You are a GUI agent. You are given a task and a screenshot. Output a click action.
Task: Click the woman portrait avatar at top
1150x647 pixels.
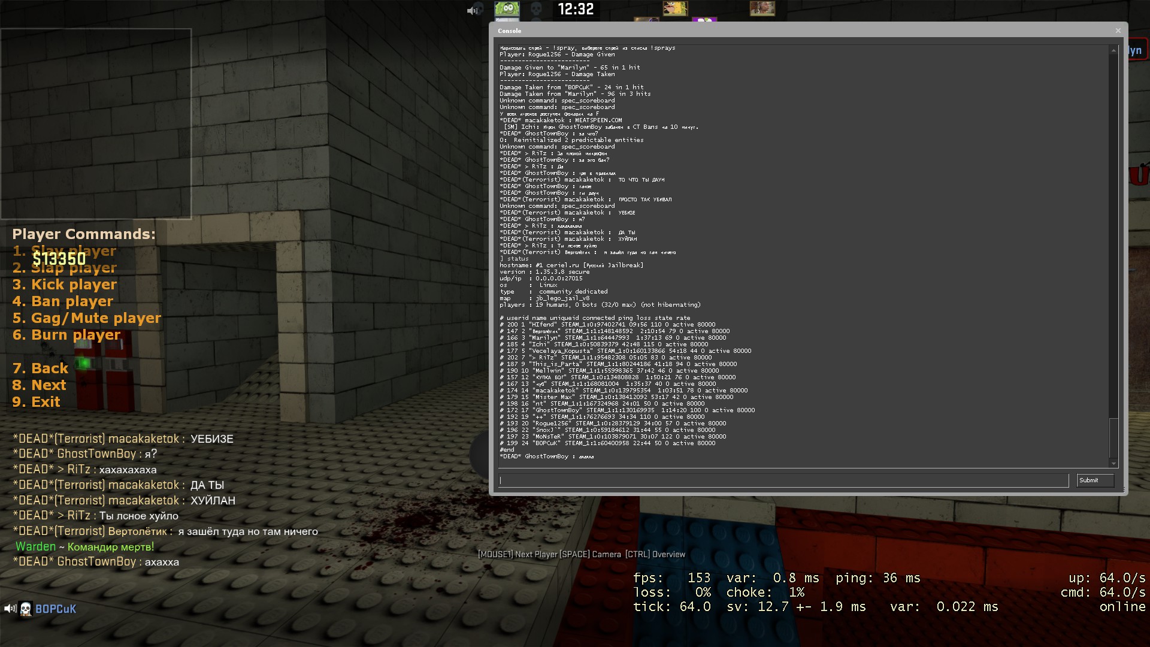click(x=762, y=8)
